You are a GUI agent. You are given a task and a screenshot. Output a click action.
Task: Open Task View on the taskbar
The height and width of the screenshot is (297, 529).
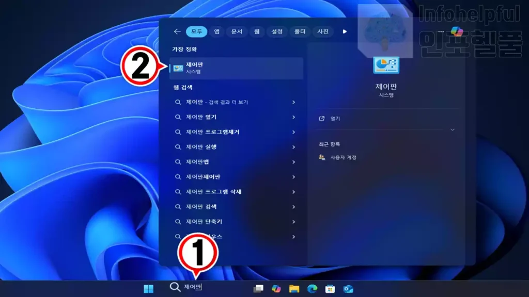(x=258, y=289)
